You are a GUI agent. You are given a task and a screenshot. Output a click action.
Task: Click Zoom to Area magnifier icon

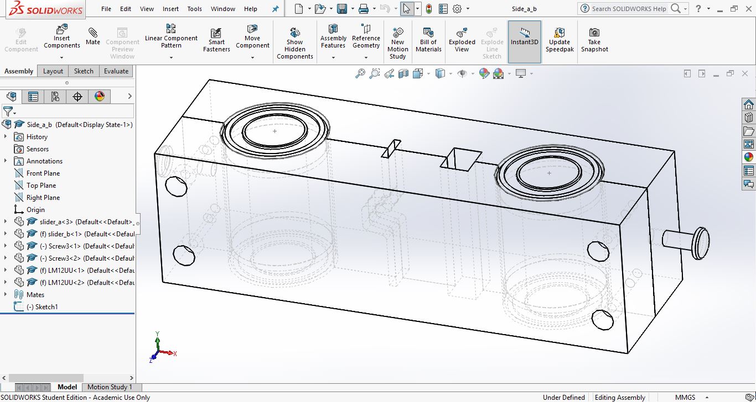tap(375, 73)
